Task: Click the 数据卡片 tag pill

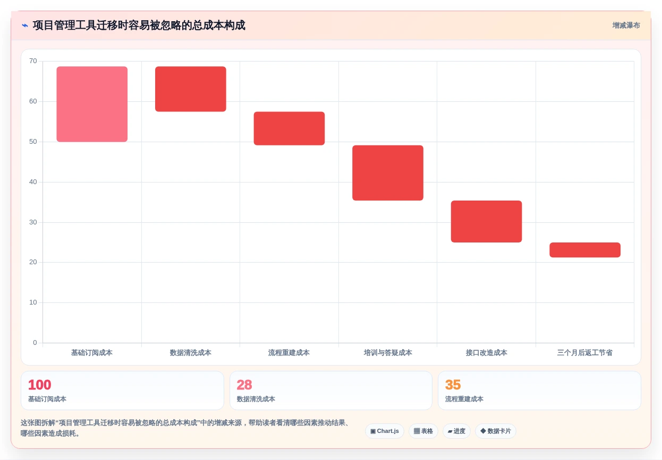Action: tap(496, 431)
